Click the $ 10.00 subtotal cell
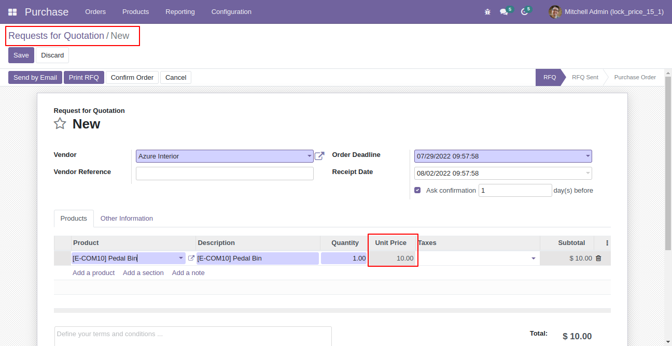This screenshot has width=672, height=346. point(567,258)
